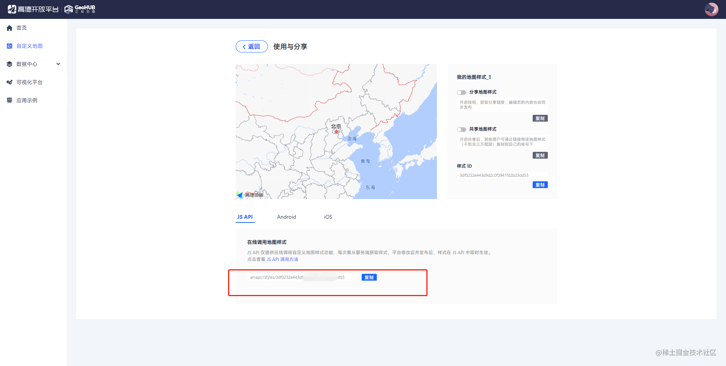Click the 在线调用地图样式 heading
Image resolution: width=726 pixels, height=366 pixels.
pyautogui.click(x=267, y=242)
